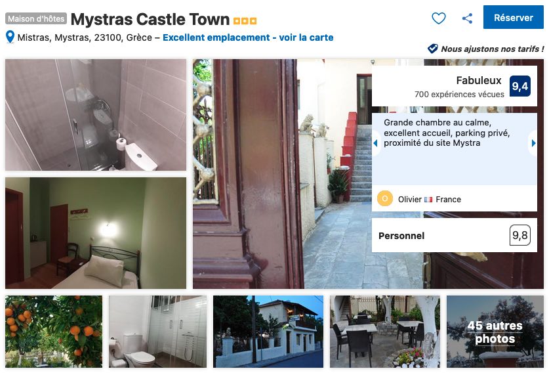
Task: Click the map pin location icon
Action: [10, 37]
